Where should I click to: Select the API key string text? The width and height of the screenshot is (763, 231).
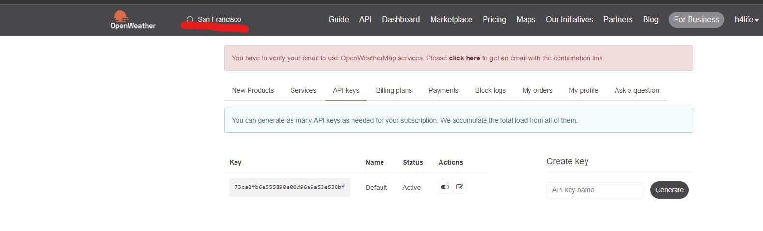coord(289,187)
